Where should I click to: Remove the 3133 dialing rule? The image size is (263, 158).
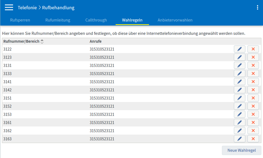coord(253,73)
